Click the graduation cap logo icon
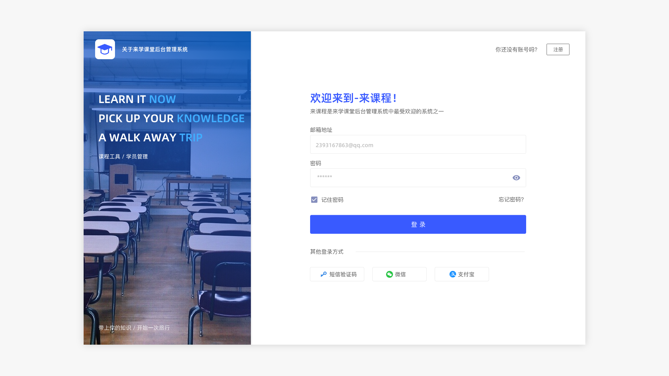Viewport: 669px width, 376px height. [105, 49]
